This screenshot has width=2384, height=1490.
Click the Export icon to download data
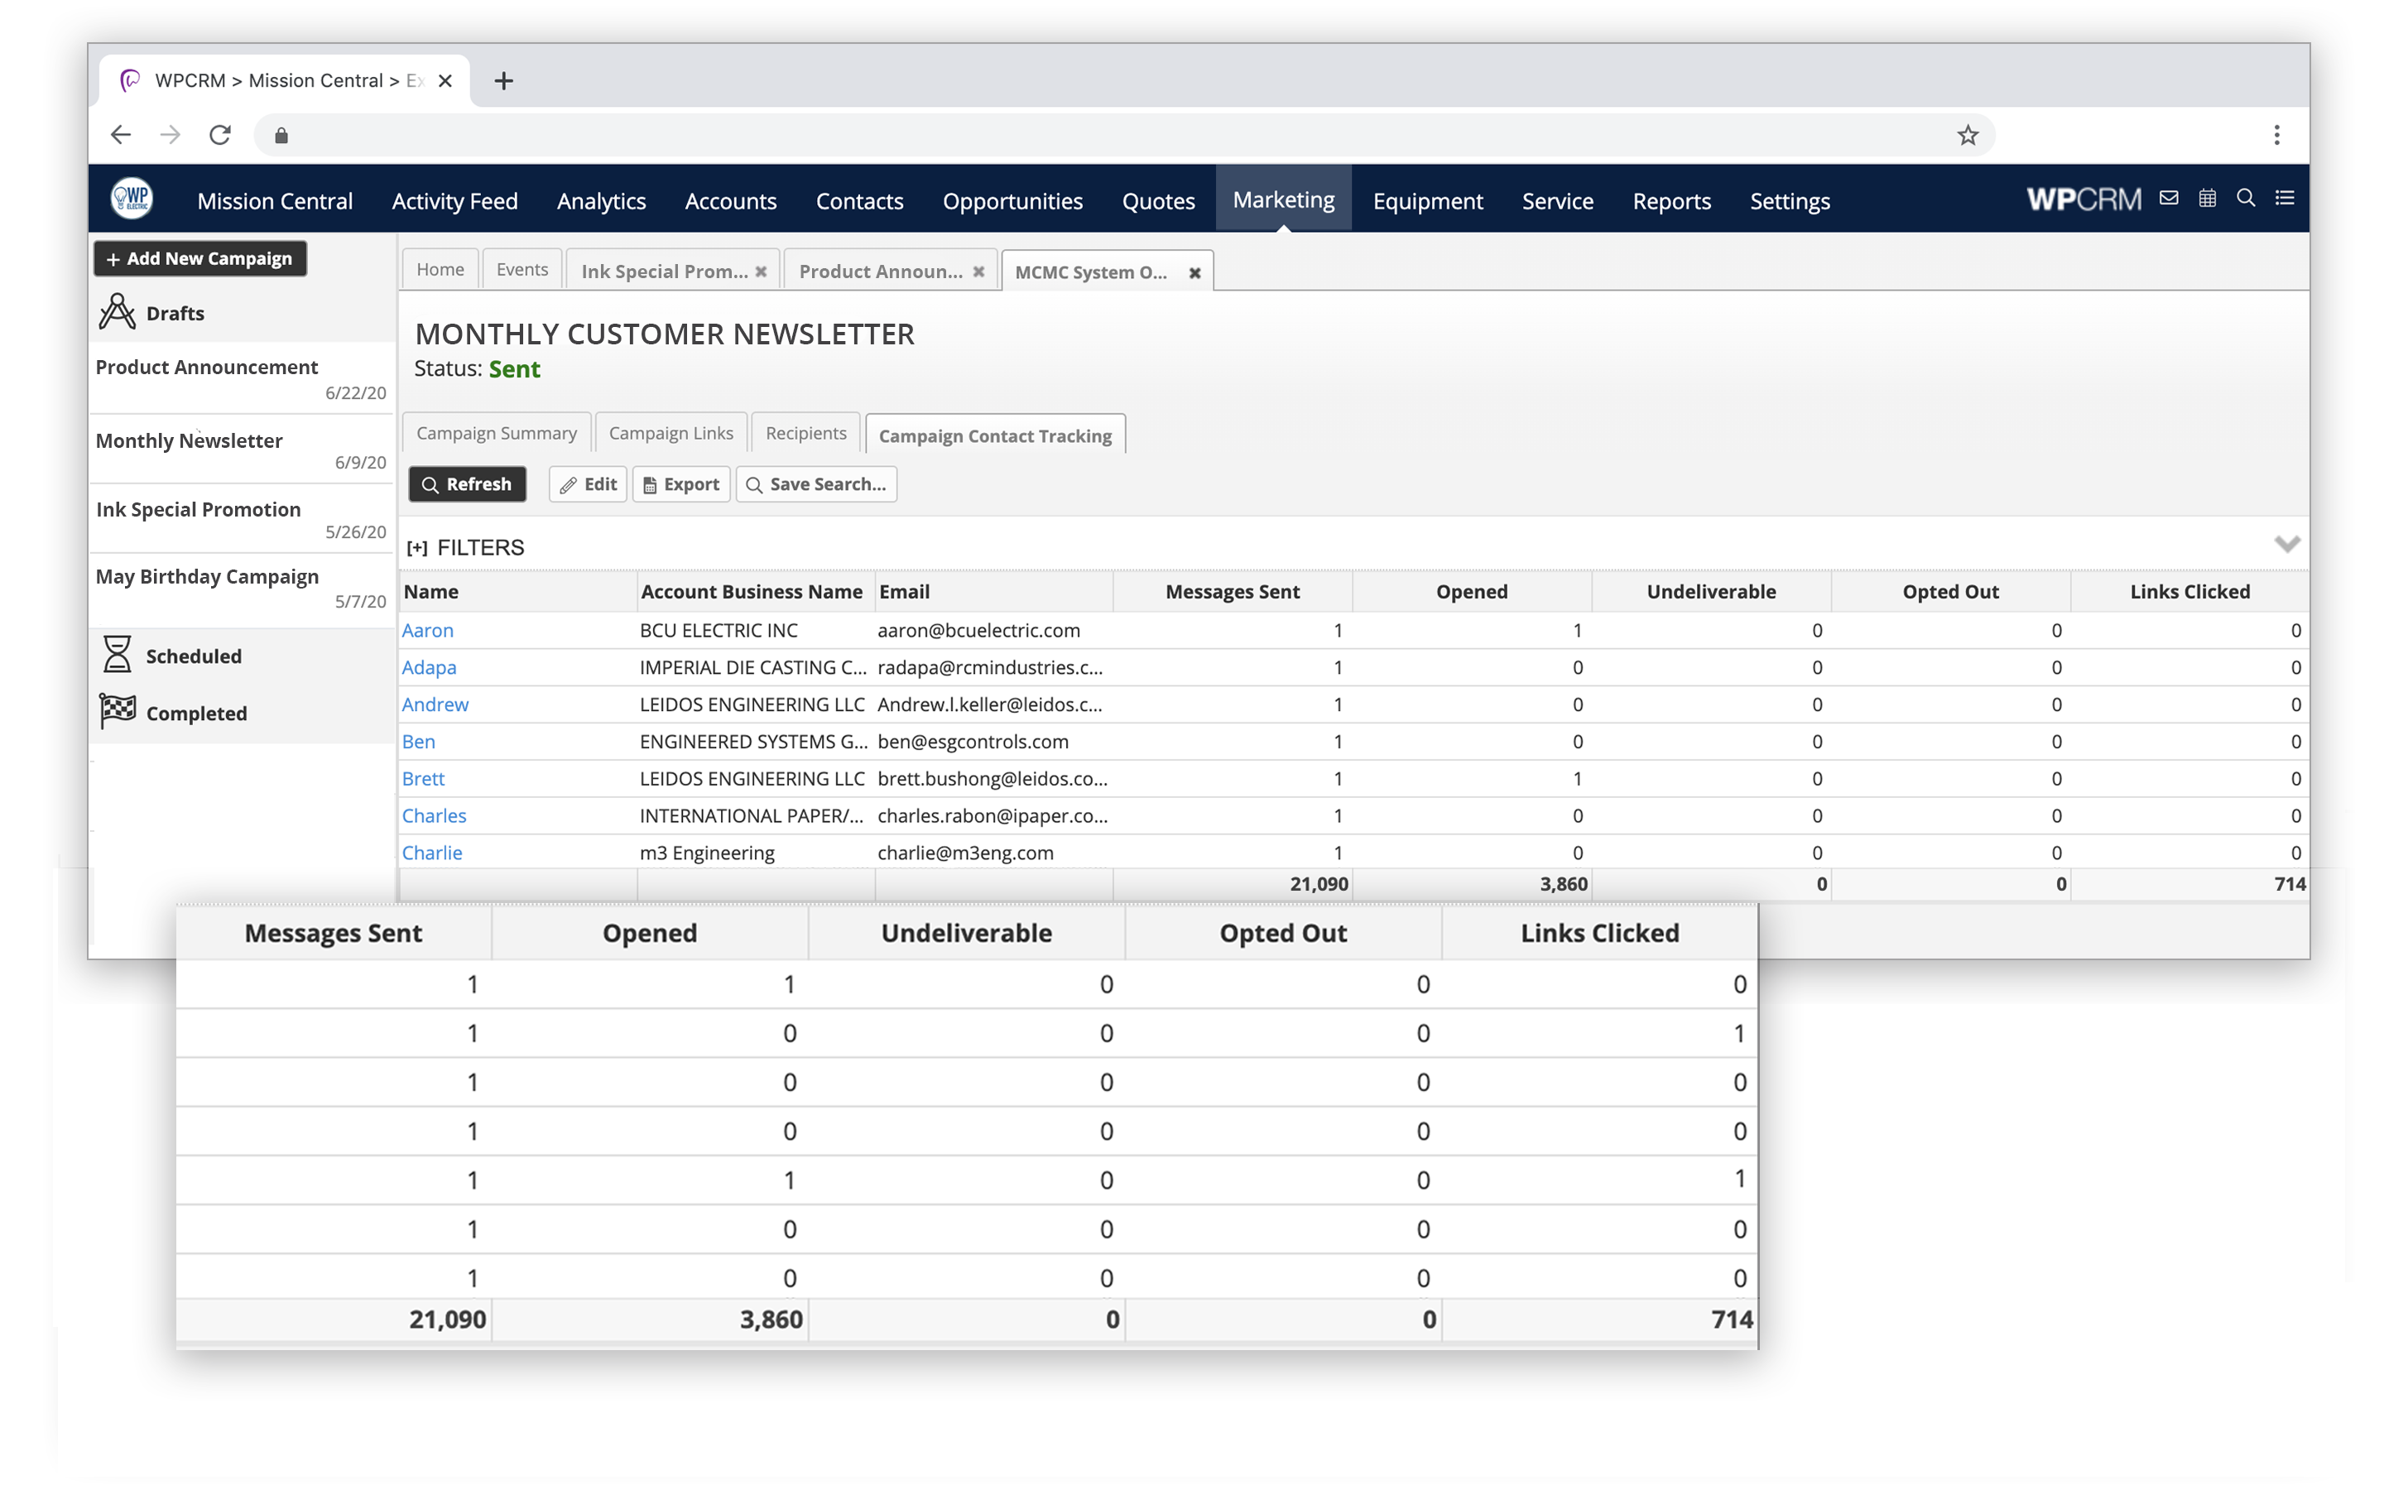click(678, 484)
